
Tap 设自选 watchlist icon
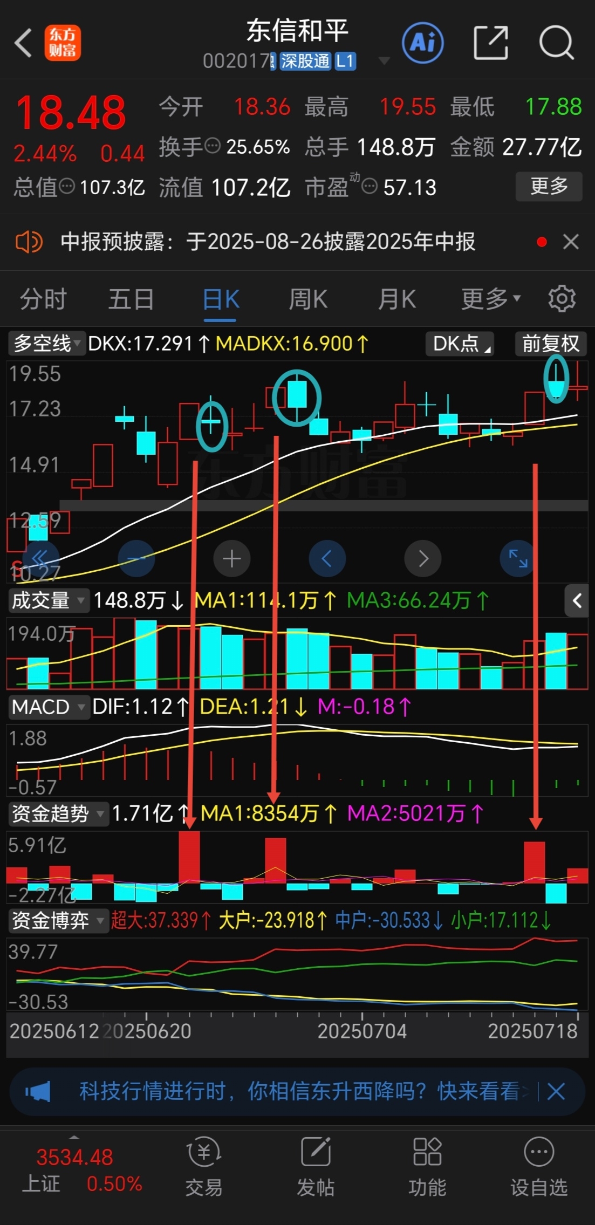tap(539, 1167)
